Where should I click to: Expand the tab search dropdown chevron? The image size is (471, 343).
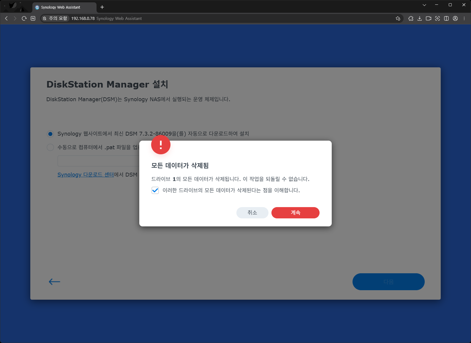coord(424,5)
